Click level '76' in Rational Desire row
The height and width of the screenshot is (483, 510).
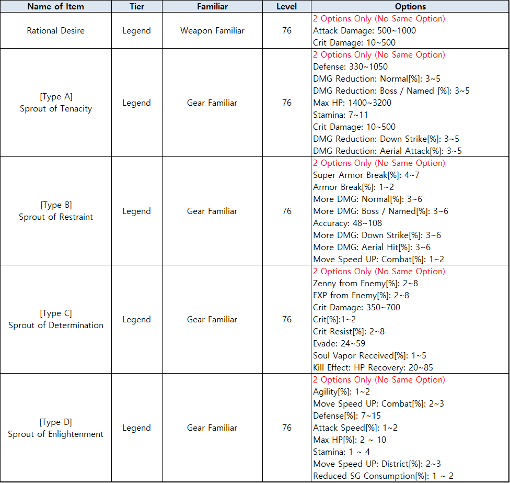point(287,31)
